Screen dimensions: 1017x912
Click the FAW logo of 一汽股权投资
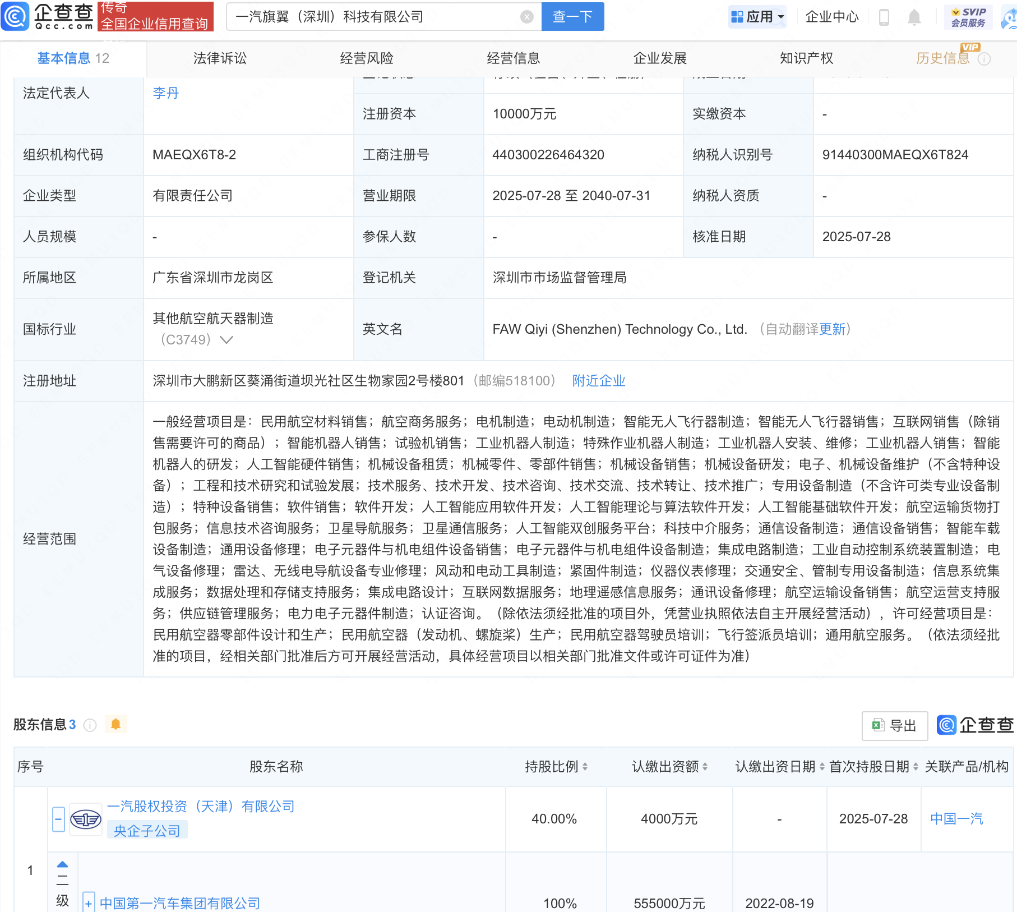(85, 819)
